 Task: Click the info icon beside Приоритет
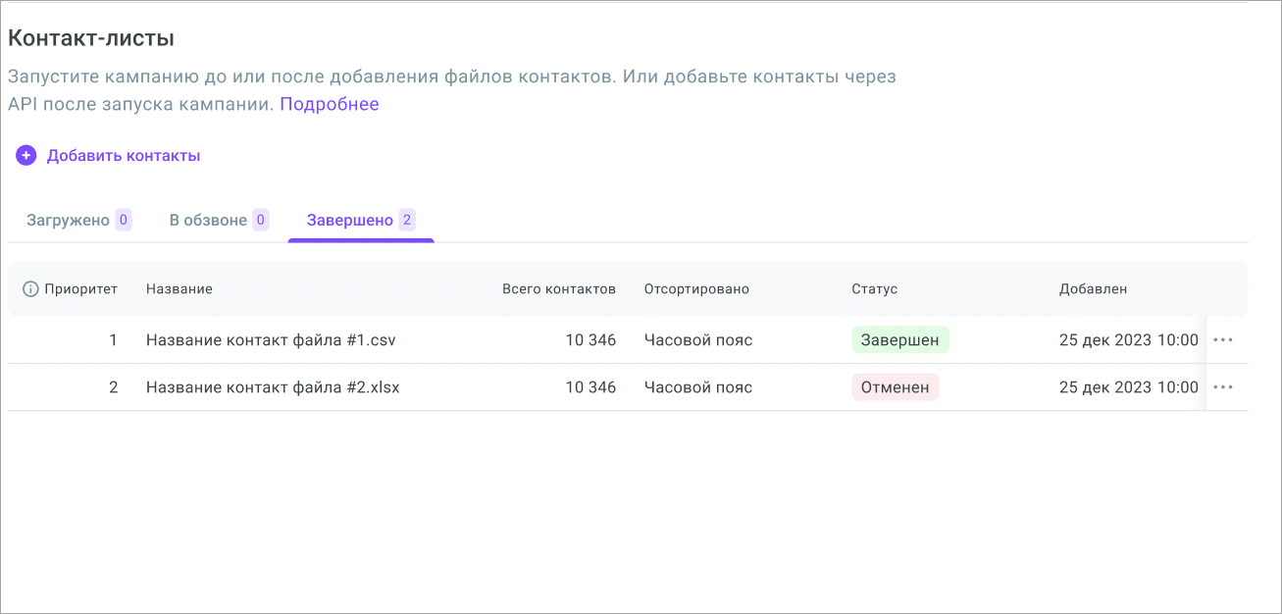pyautogui.click(x=30, y=289)
